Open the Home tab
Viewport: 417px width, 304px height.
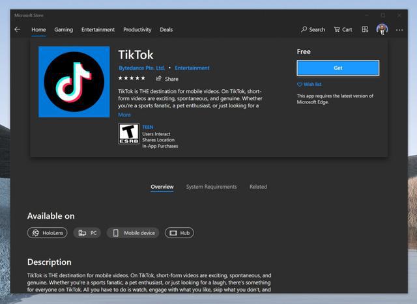[38, 30]
